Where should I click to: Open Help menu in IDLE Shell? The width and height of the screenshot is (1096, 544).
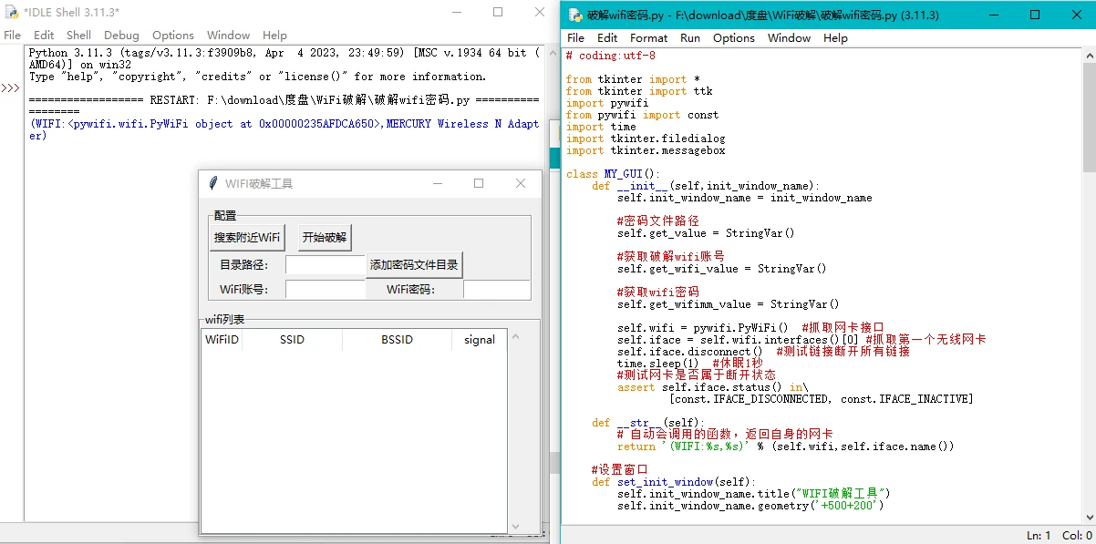click(x=274, y=36)
